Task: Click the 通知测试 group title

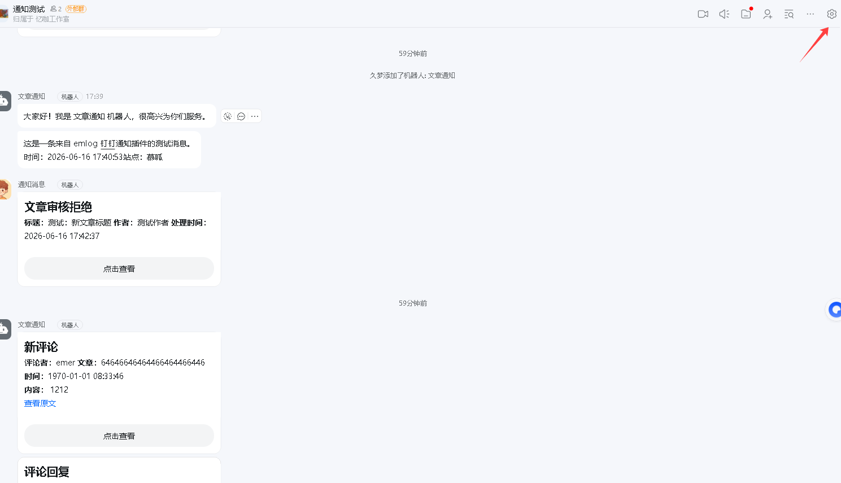Action: tap(29, 9)
